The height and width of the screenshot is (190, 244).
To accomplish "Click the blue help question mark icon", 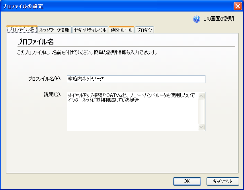I will [197, 19].
